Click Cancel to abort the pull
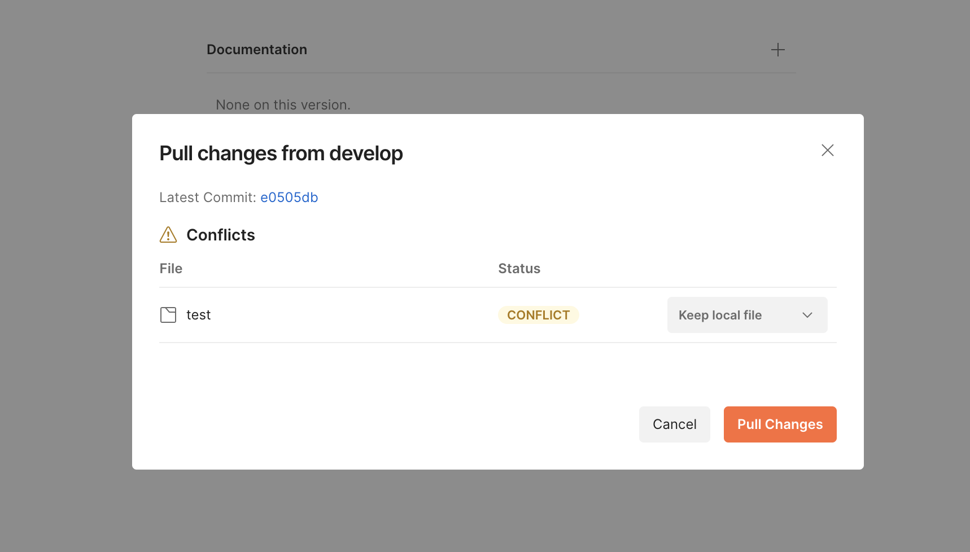This screenshot has width=970, height=552. 674,424
